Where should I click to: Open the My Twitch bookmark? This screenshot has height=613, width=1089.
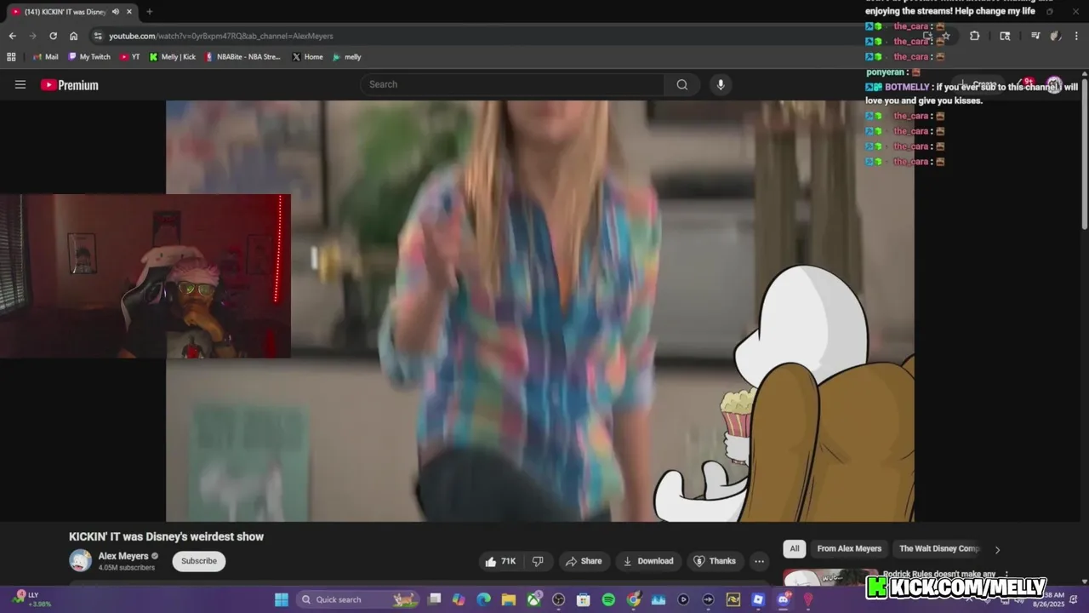pos(89,57)
